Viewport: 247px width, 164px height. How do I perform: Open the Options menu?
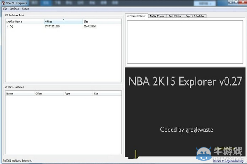tap(14, 9)
